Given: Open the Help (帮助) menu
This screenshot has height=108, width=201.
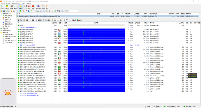Looking at the screenshot, I should click(29, 3).
